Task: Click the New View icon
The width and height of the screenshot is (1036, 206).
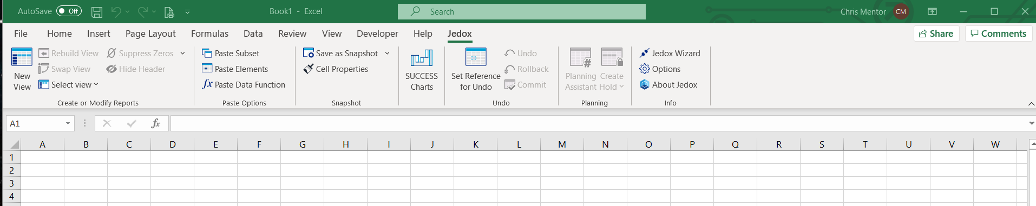Action: tap(22, 57)
